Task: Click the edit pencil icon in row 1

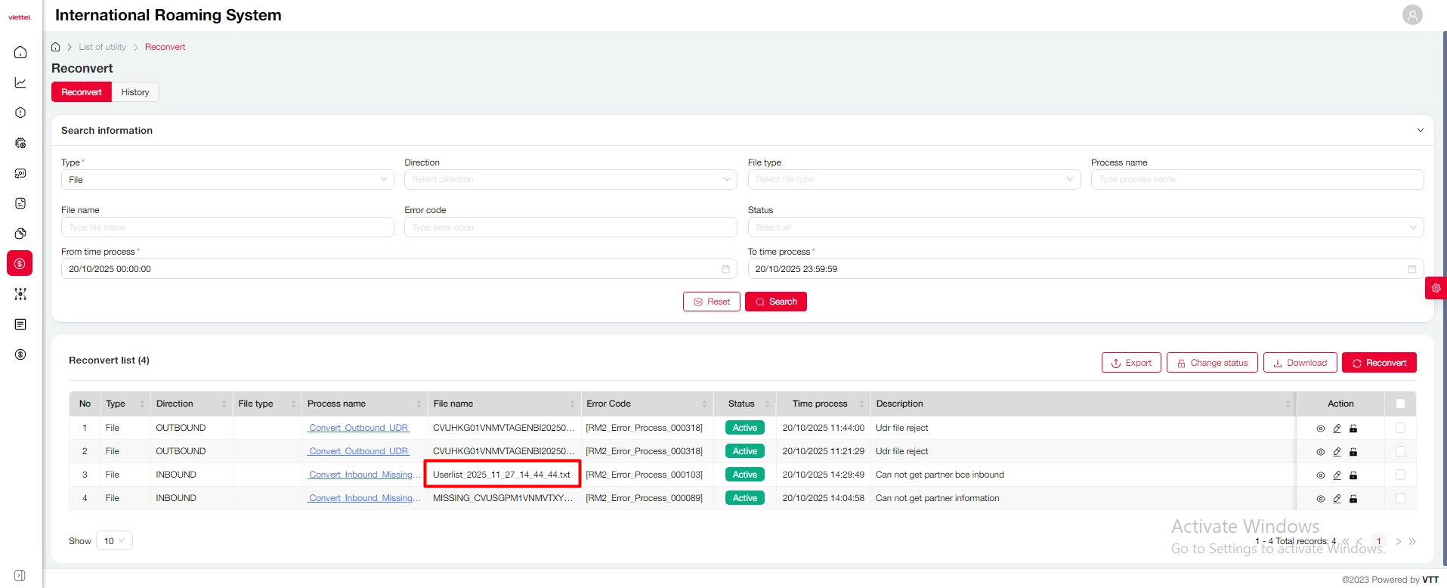Action: [1337, 429]
